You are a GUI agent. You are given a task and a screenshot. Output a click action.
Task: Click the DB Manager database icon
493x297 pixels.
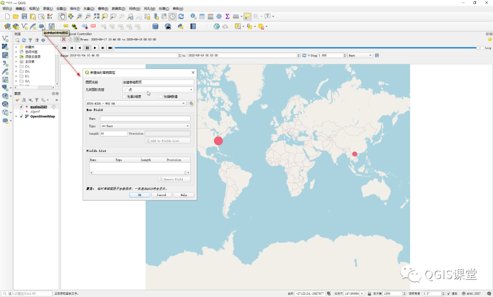point(155,26)
